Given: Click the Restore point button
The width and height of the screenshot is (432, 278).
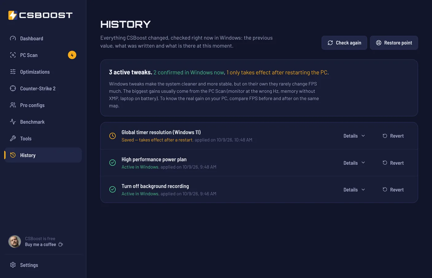Looking at the screenshot, I should (394, 43).
